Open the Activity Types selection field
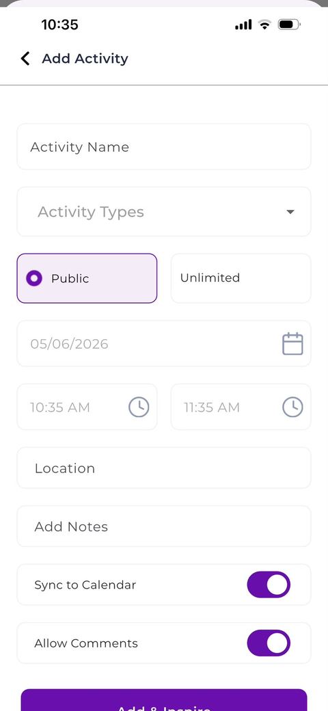 (x=164, y=212)
